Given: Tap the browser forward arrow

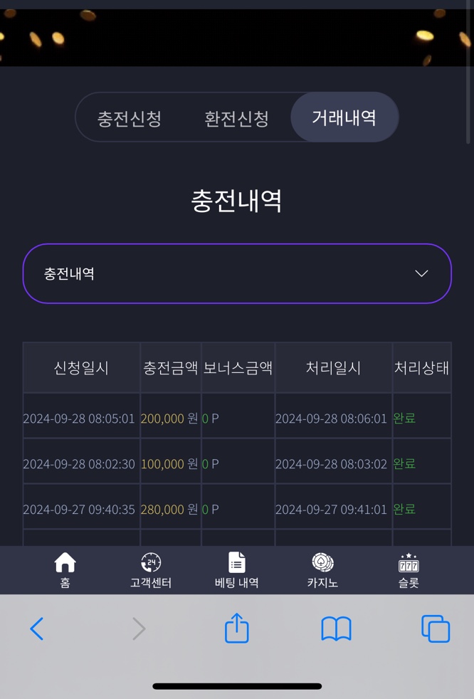Looking at the screenshot, I should tap(139, 629).
